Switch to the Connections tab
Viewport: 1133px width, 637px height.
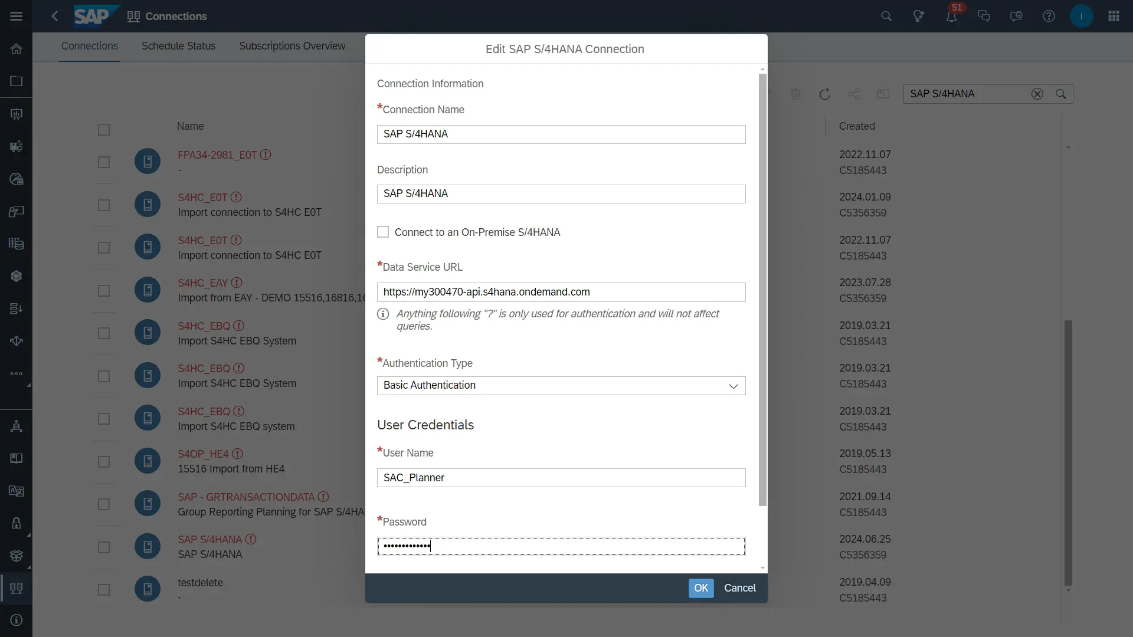pyautogui.click(x=90, y=46)
